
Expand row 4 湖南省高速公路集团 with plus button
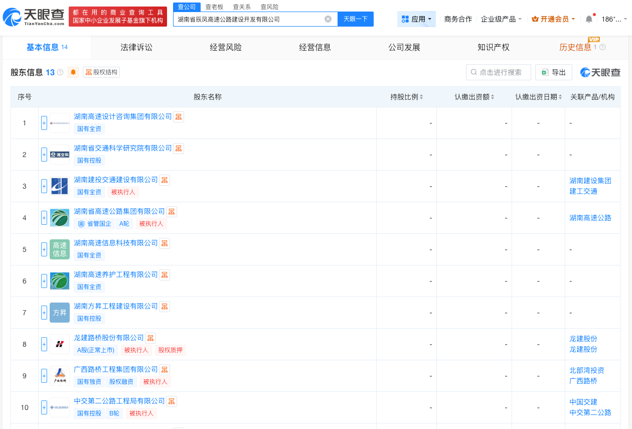tap(44, 218)
